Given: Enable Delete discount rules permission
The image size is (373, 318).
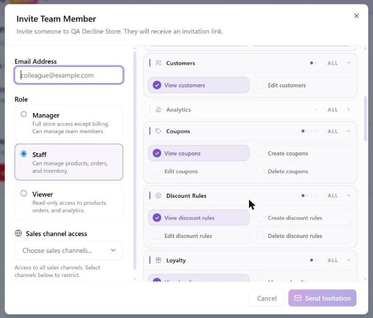Looking at the screenshot, I should (x=302, y=236).
